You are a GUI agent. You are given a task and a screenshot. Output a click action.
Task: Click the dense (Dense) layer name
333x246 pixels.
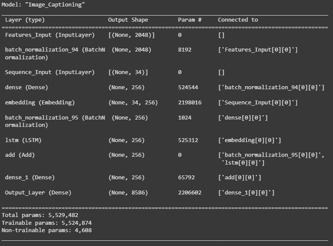point(27,87)
